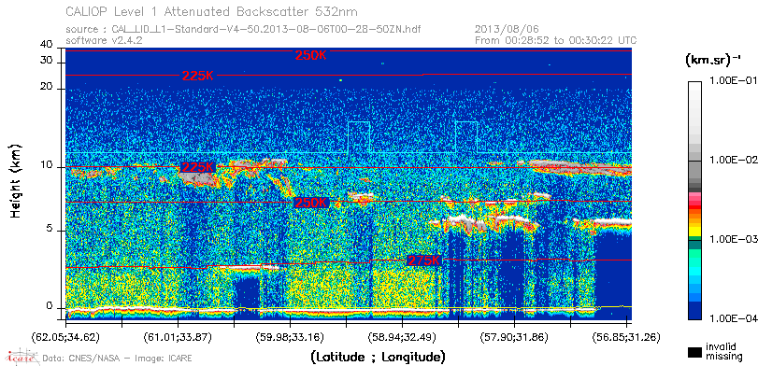Click the '250K' label at the plot top
The height and width of the screenshot is (366, 758).
click(311, 55)
